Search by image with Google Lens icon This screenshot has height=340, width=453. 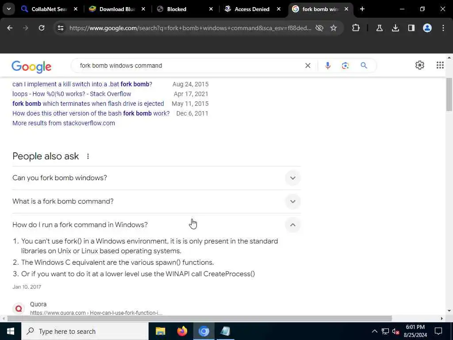345,66
